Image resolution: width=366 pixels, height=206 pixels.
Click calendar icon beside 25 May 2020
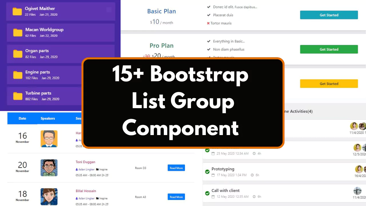(213, 153)
